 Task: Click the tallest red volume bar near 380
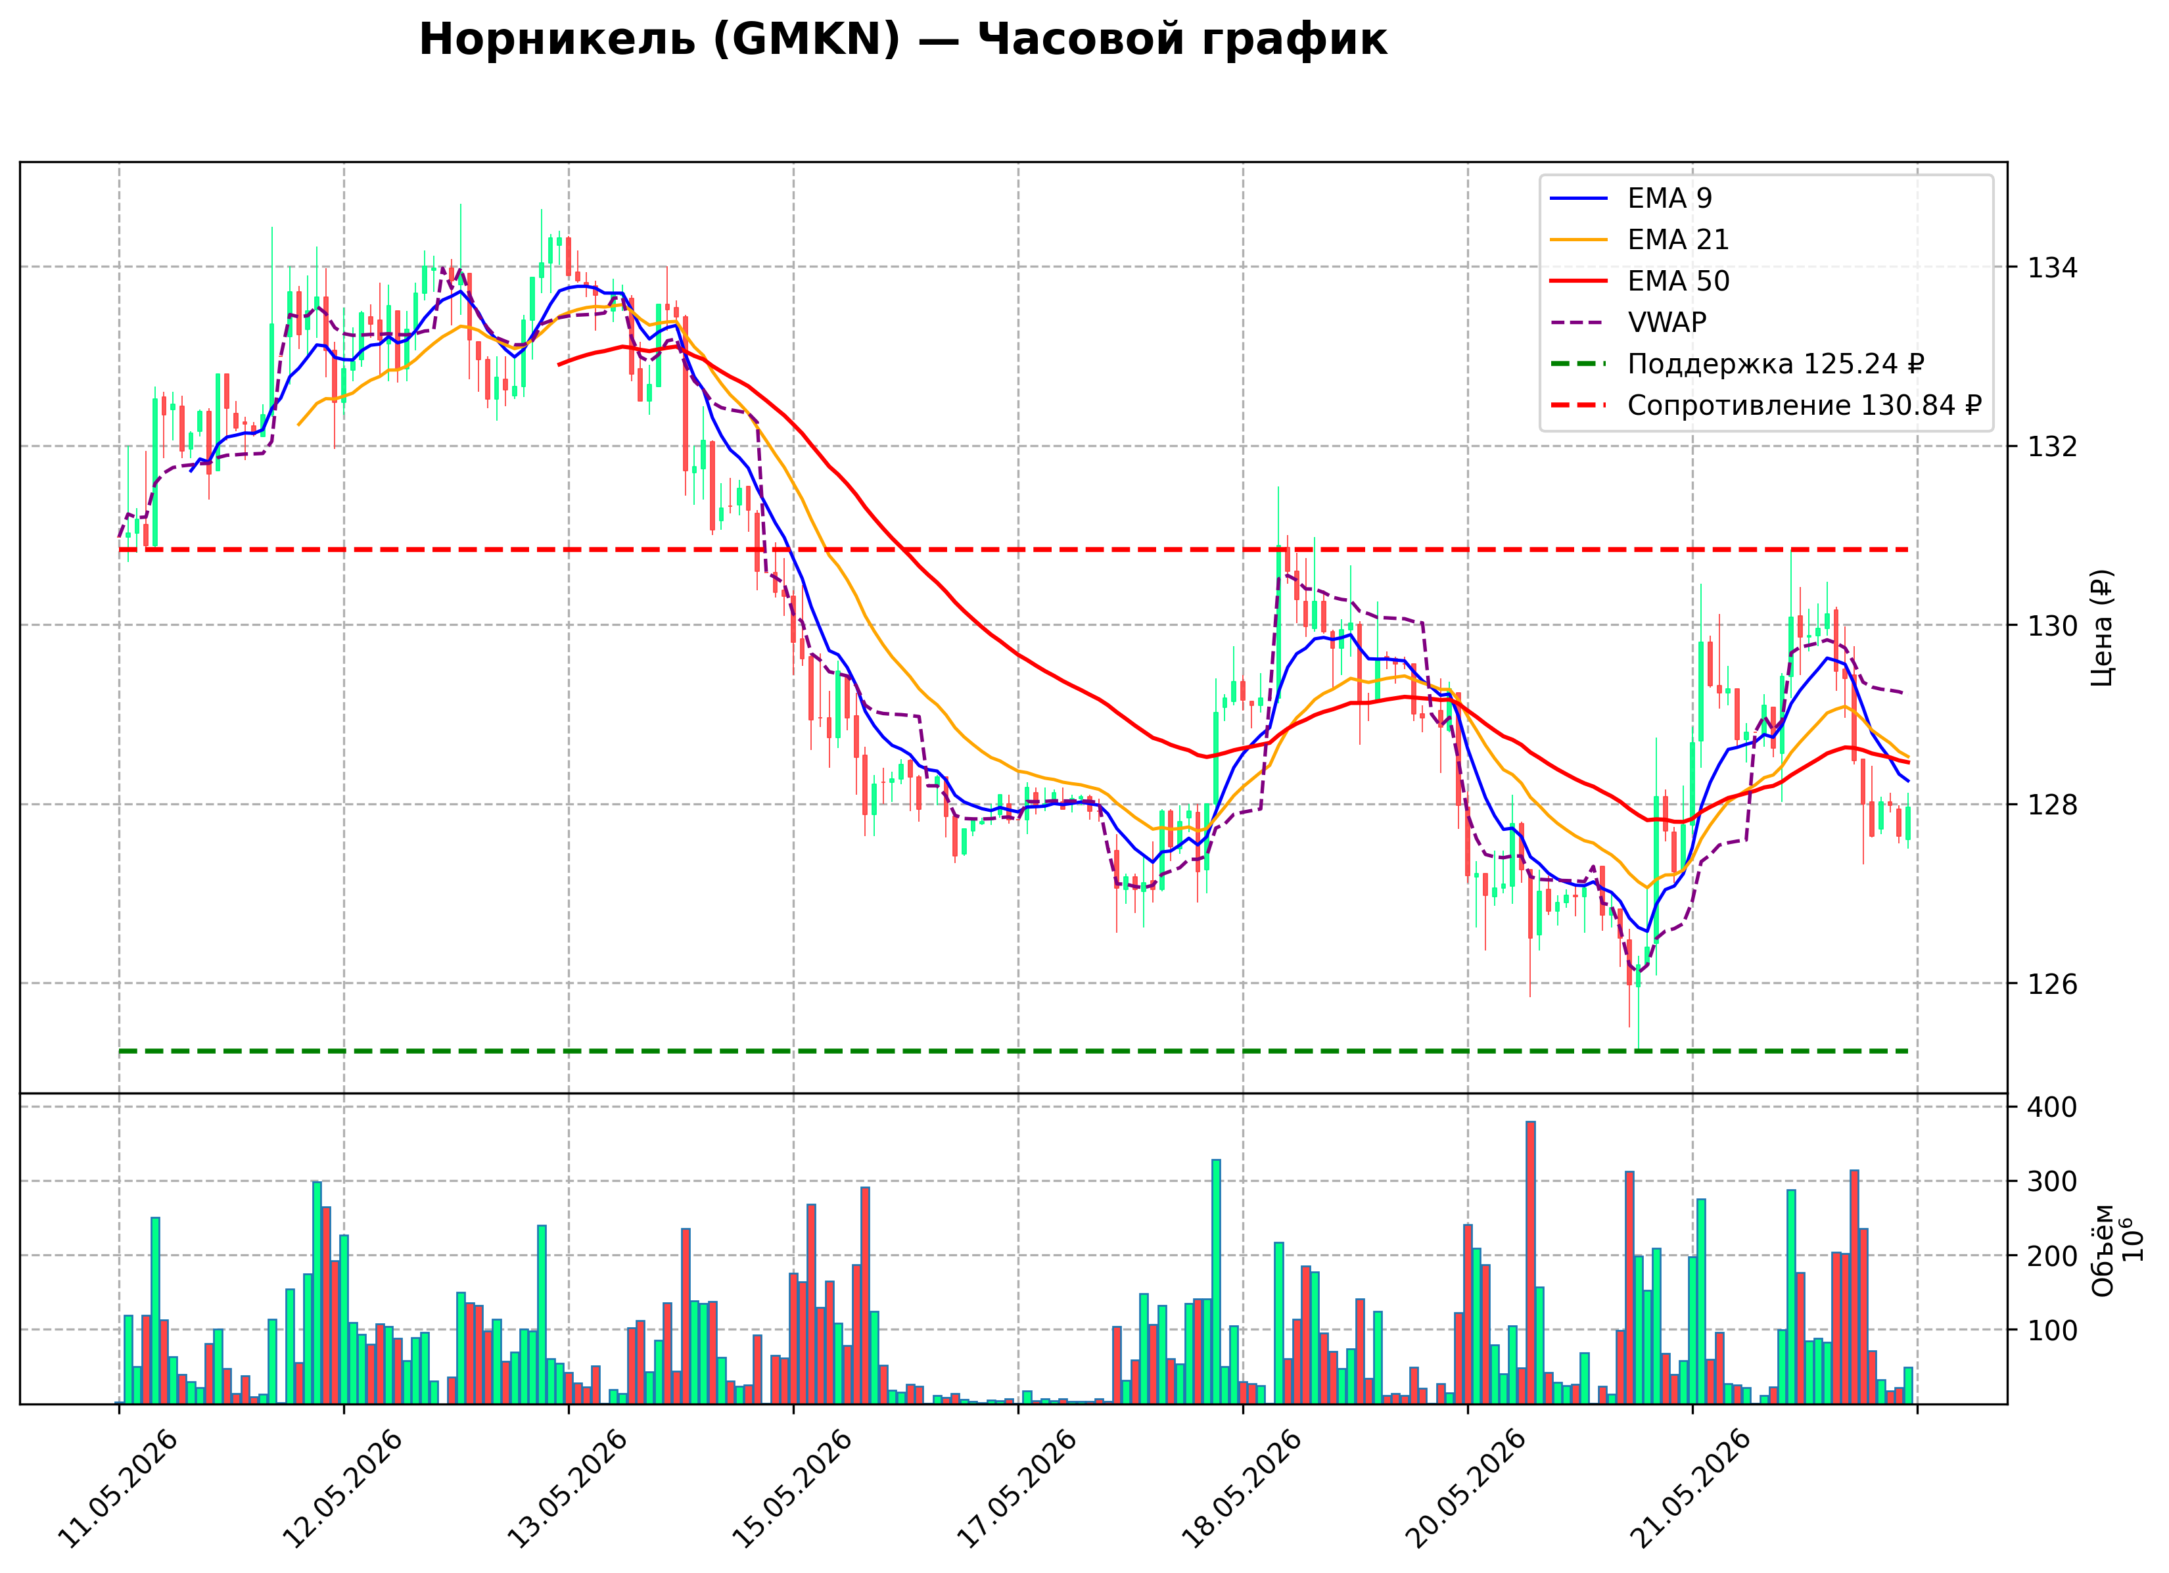click(1530, 1262)
